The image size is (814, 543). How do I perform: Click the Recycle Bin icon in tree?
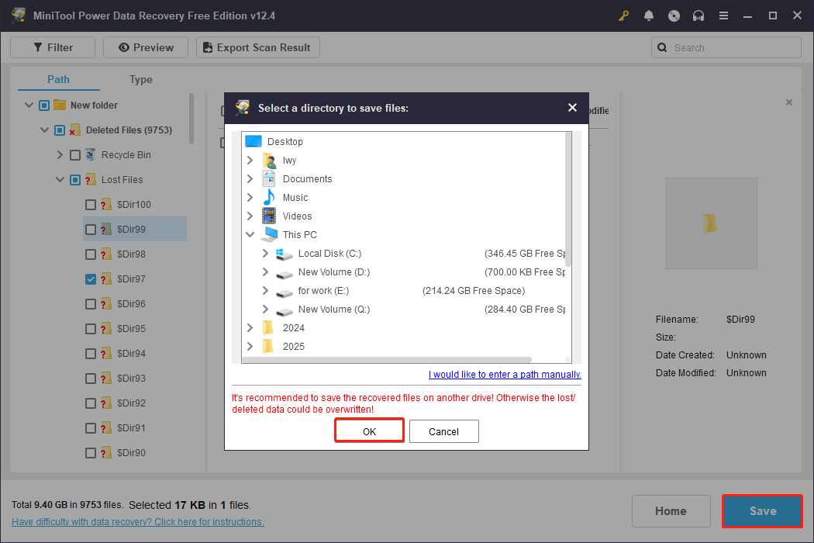point(91,154)
